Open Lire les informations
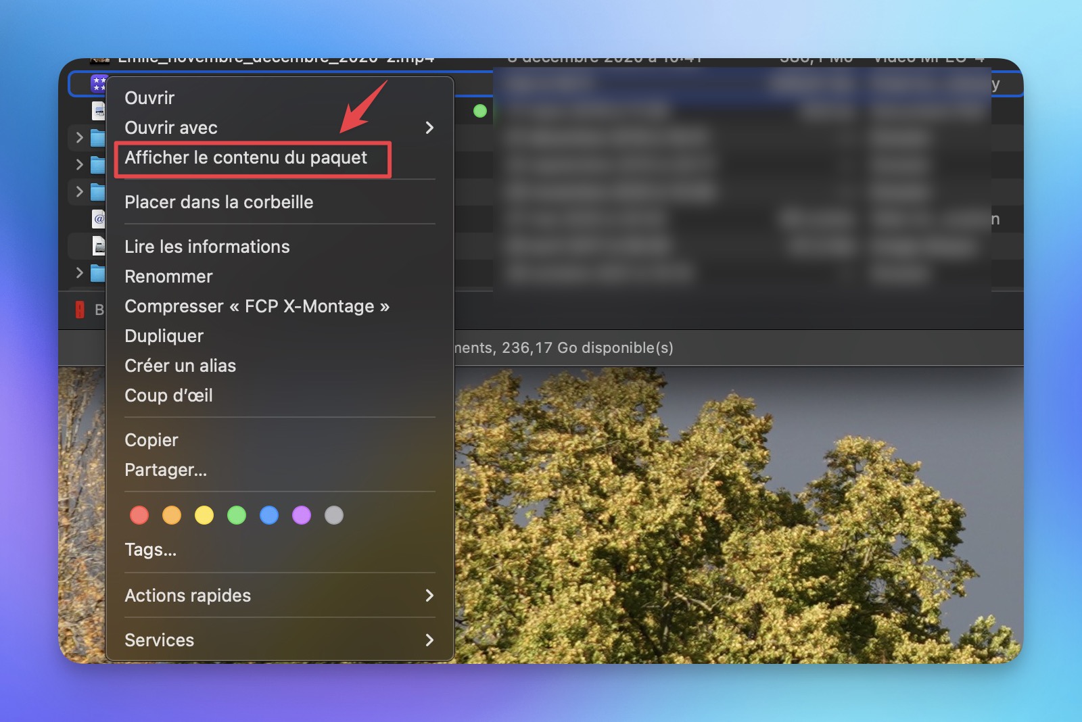1082x722 pixels. (x=279, y=247)
